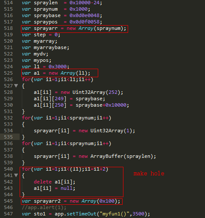The height and width of the screenshot is (218, 205).
Task: Click the spraybase value 0x0d0e0048
Action: pyautogui.click(x=85, y=15)
